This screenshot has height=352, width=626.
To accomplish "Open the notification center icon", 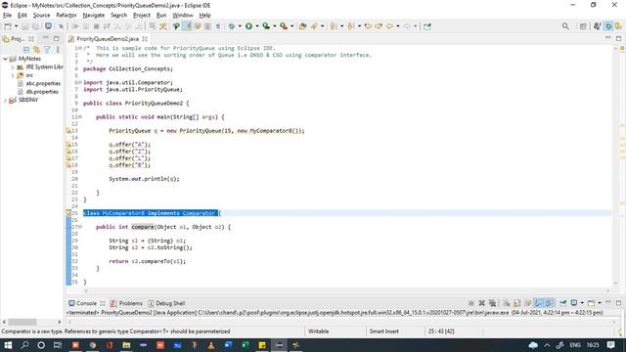I will click(x=610, y=345).
